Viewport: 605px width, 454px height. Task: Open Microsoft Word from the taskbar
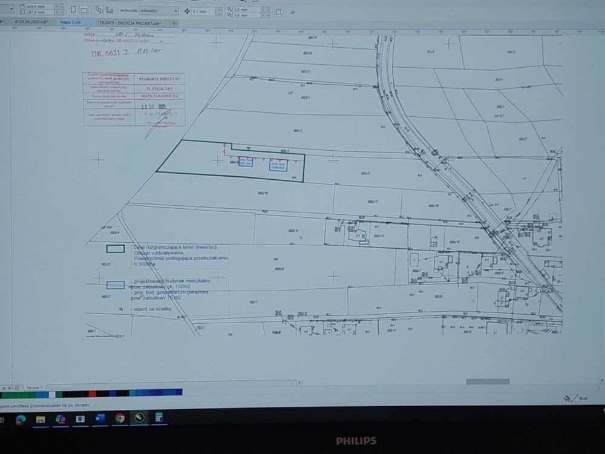tap(100, 418)
